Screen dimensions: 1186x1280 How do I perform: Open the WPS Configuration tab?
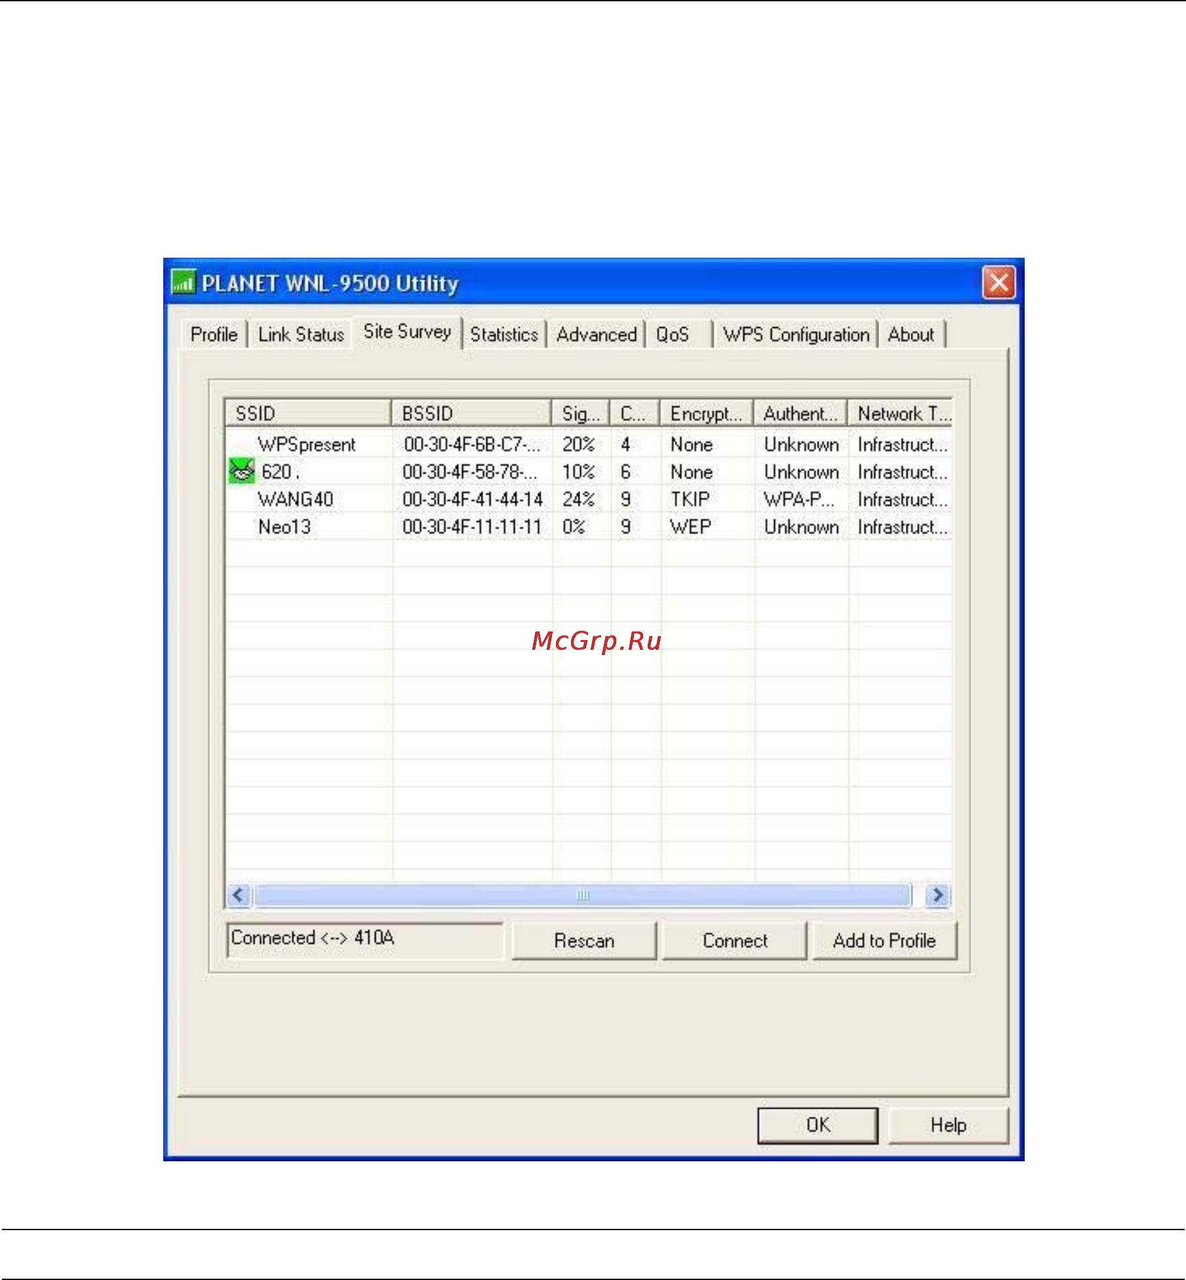point(796,334)
